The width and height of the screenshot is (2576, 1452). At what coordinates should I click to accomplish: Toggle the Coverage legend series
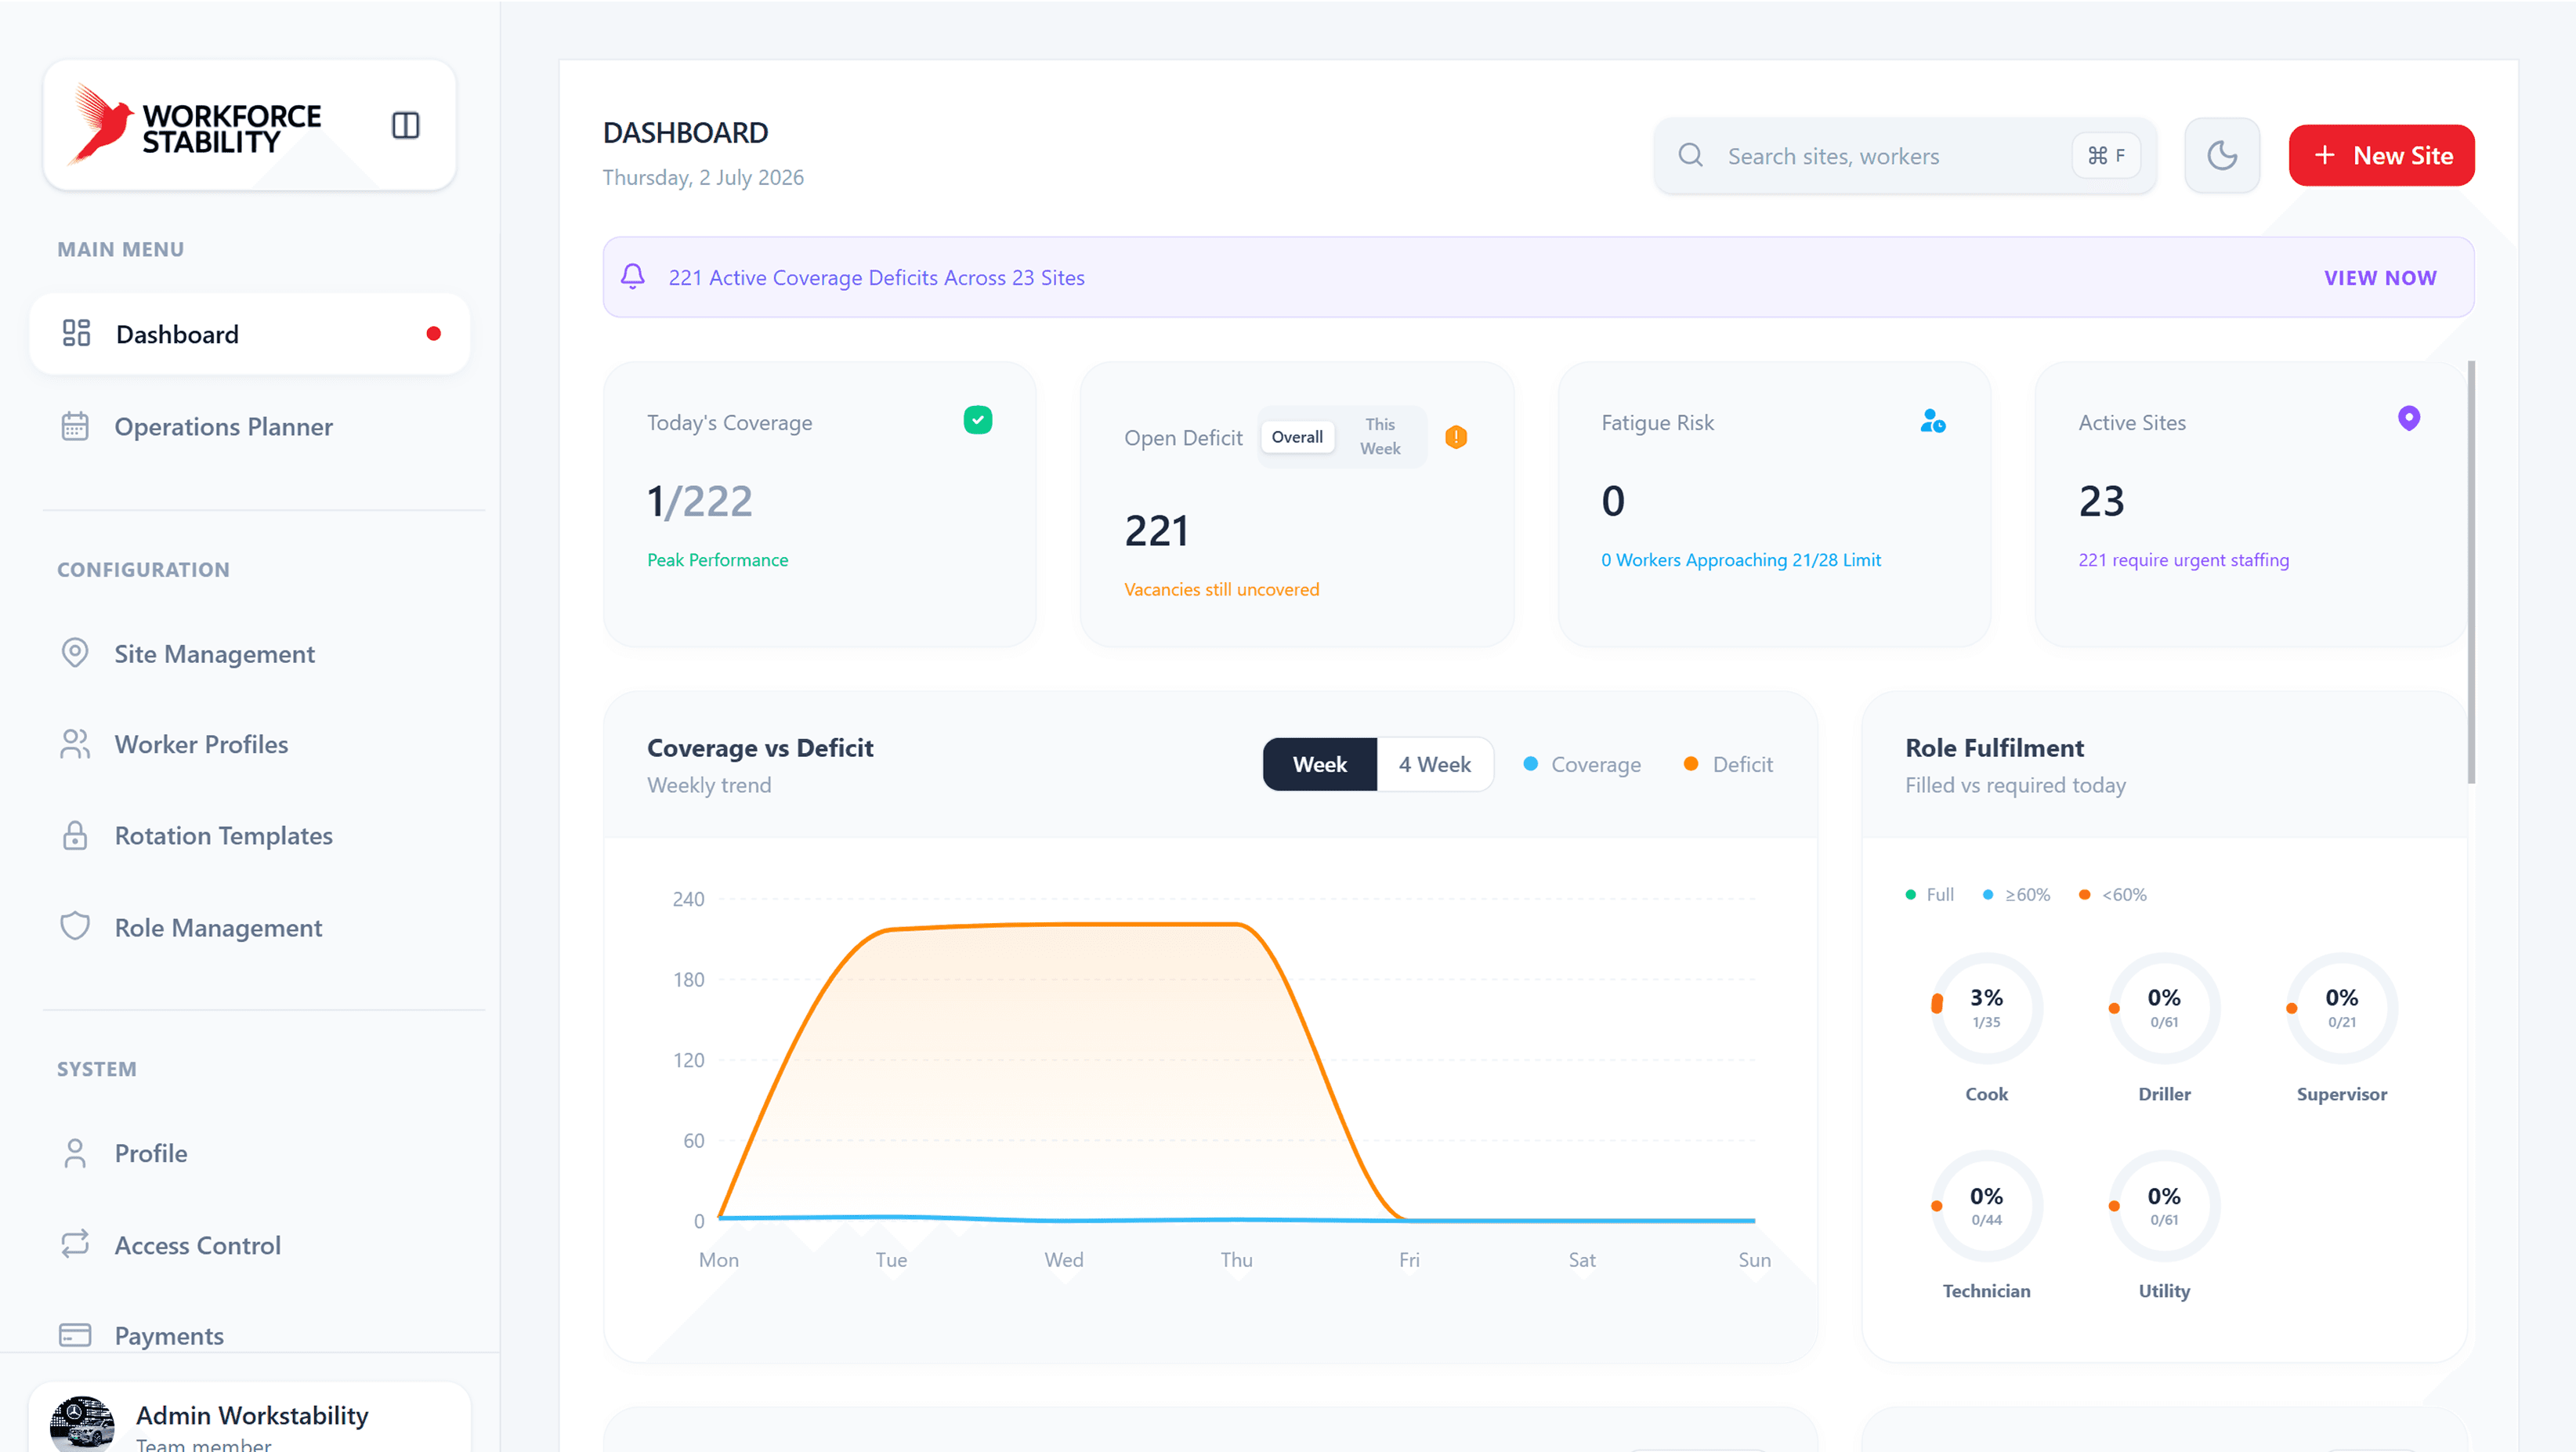pyautogui.click(x=1581, y=764)
